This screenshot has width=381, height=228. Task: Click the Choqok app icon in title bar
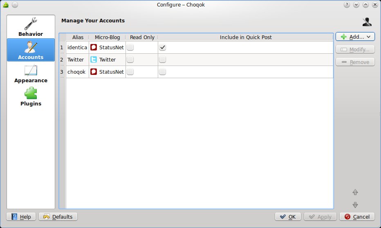(6, 5)
